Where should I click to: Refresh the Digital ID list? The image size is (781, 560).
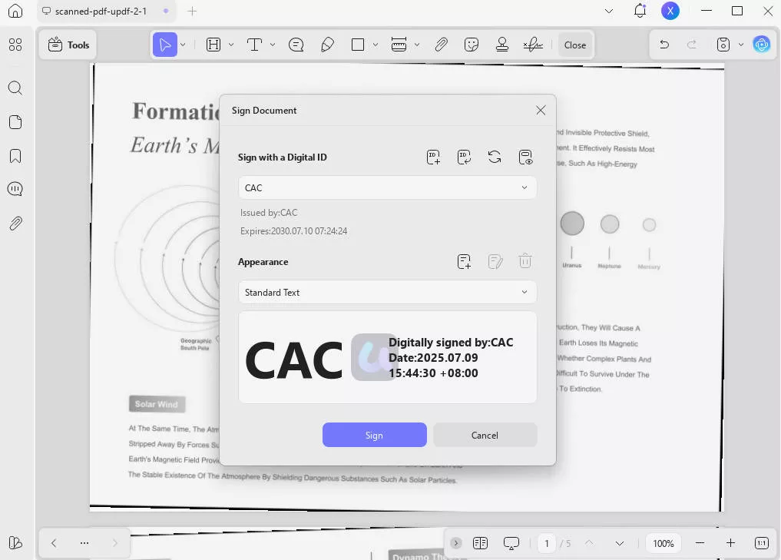pos(495,157)
